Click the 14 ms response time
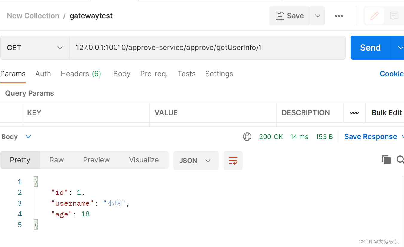404x247 pixels. (x=299, y=137)
